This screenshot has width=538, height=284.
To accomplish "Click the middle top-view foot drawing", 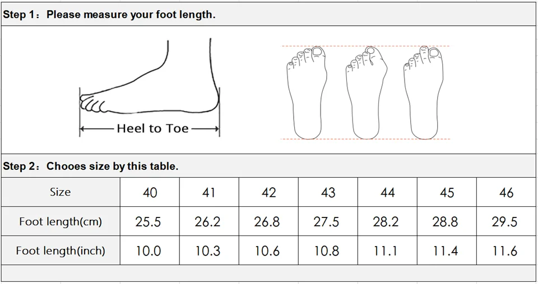I will pyautogui.click(x=365, y=93).
